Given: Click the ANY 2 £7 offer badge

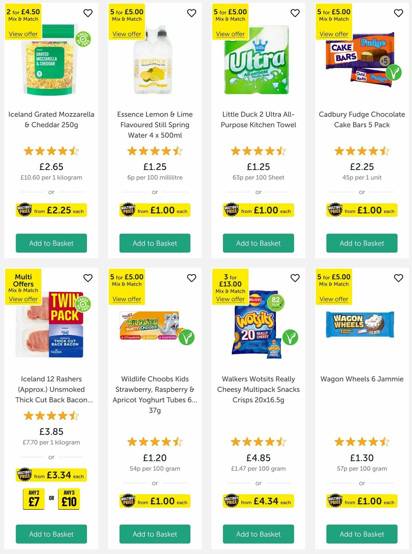Looking at the screenshot, I should tap(33, 499).
